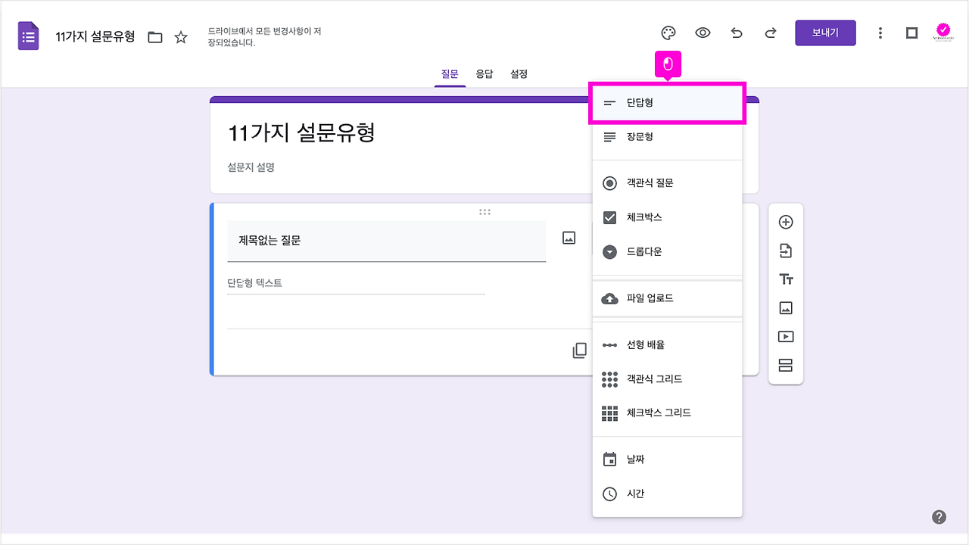Duplicate the question using the copy icon
The image size is (969, 545).
tap(579, 350)
